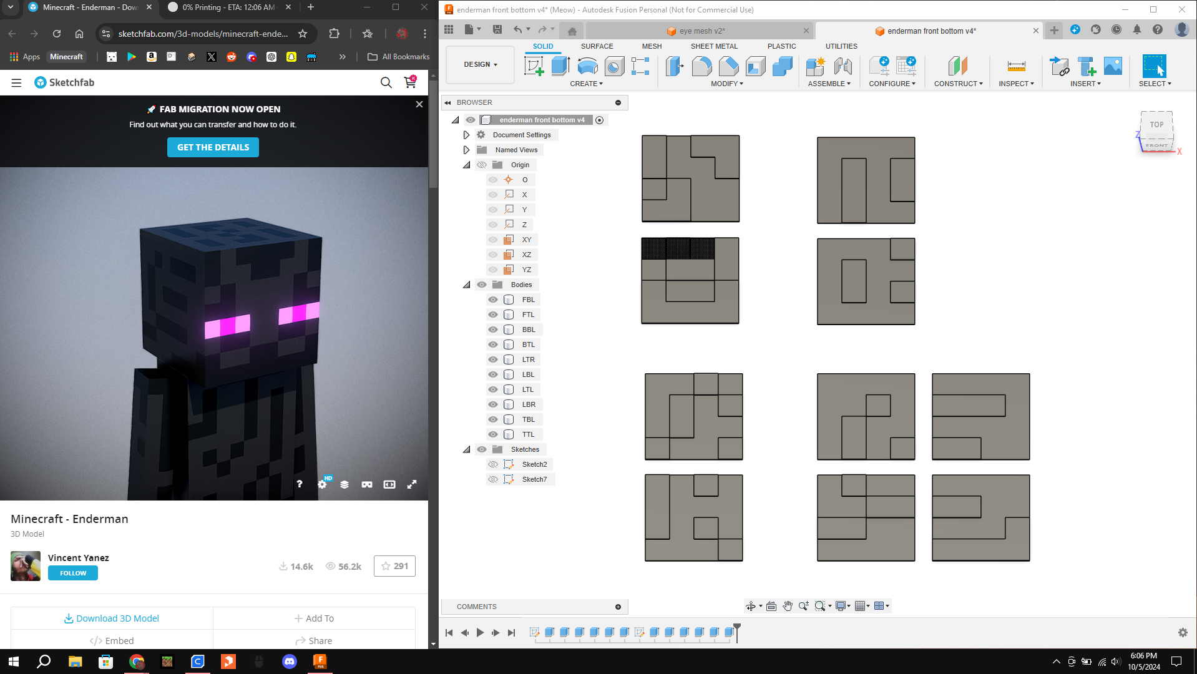Show Sketch2 using its eye icon

pos(493,464)
